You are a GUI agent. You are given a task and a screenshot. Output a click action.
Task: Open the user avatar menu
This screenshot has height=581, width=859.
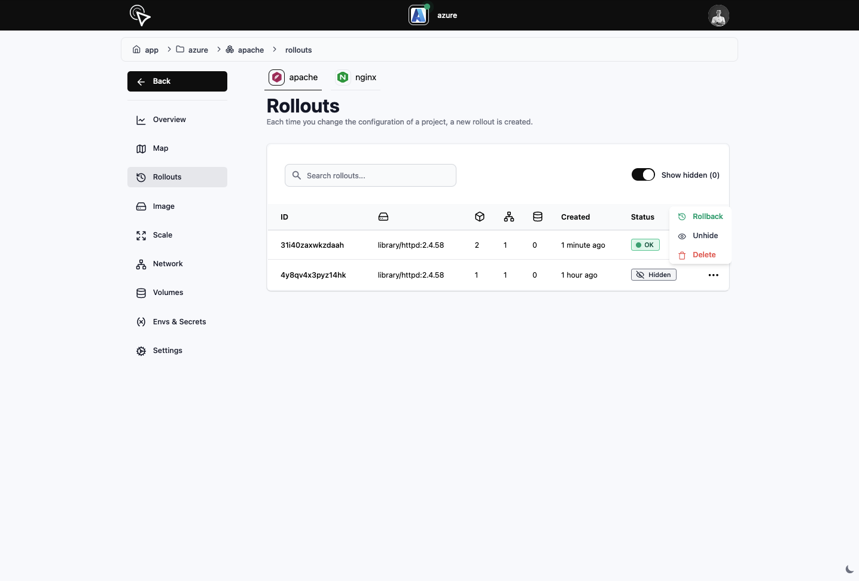click(x=718, y=16)
